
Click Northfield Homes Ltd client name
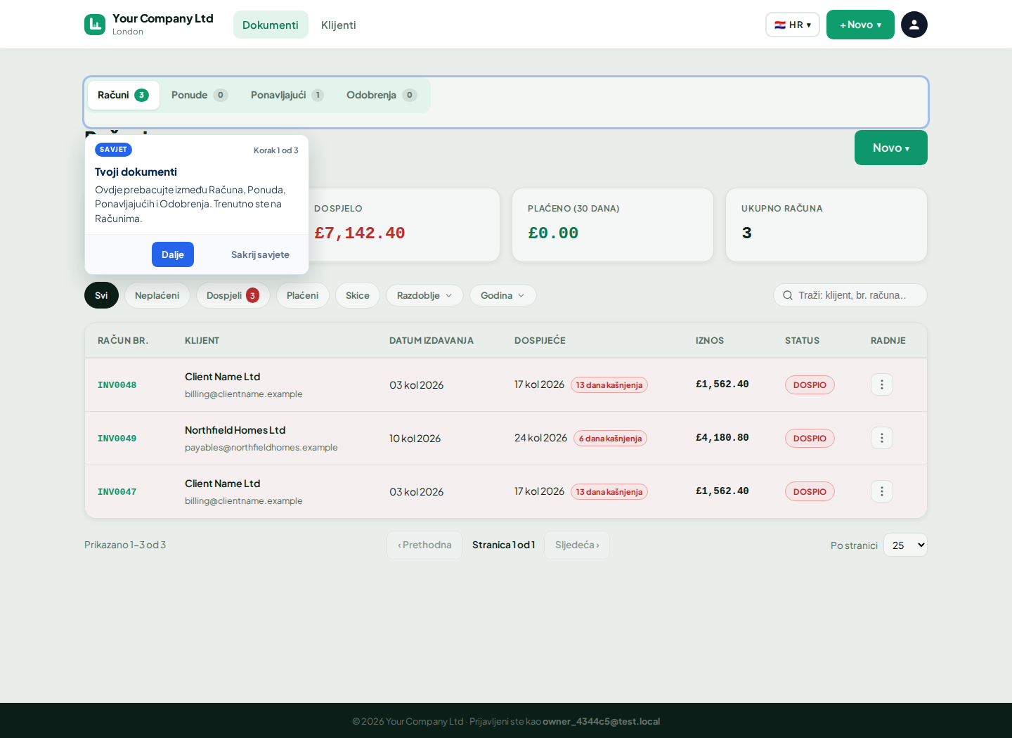coord(235,430)
